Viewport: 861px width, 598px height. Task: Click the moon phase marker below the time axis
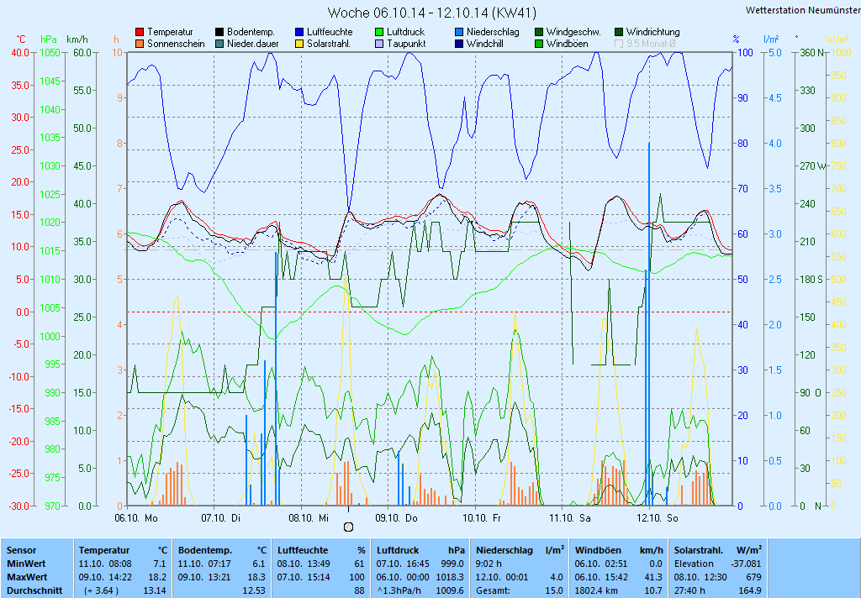tap(348, 527)
